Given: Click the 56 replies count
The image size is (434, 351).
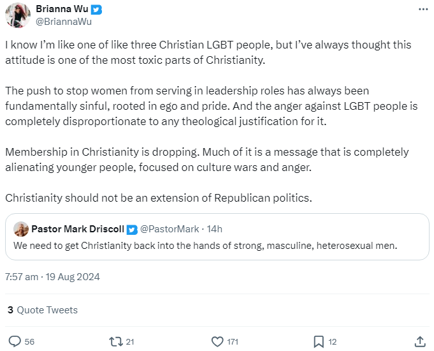Looking at the screenshot, I should (29, 342).
